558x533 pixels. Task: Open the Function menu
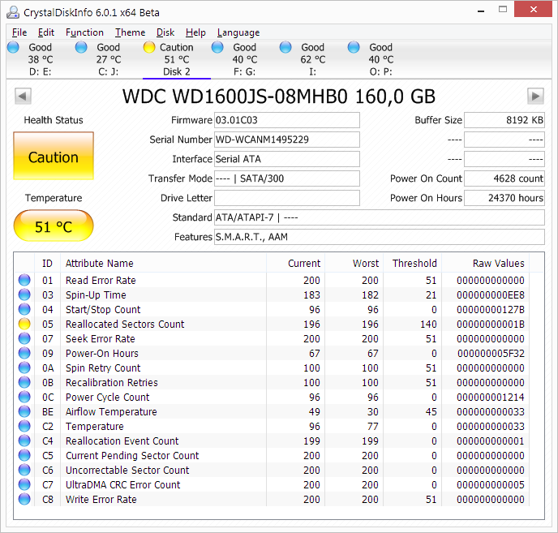[x=84, y=32]
